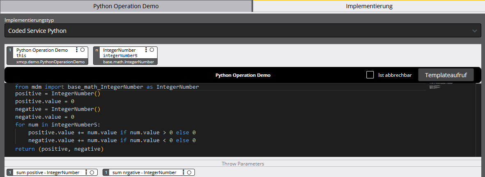Open the three-dot menu on sum positive output
The height and width of the screenshot is (177, 485).
point(86,172)
